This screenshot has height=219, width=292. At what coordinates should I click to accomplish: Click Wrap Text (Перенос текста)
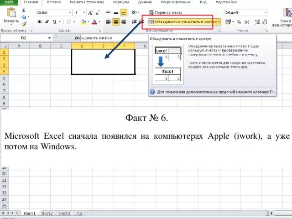(x=165, y=12)
